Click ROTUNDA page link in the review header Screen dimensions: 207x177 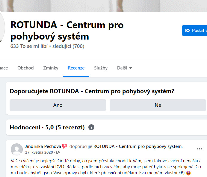pyautogui.click(x=138, y=146)
